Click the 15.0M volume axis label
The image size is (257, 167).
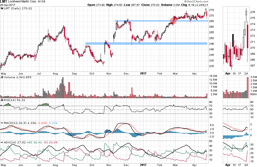[213, 76]
